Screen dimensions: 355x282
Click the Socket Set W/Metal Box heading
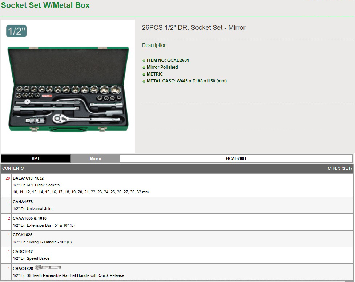tap(45, 5)
